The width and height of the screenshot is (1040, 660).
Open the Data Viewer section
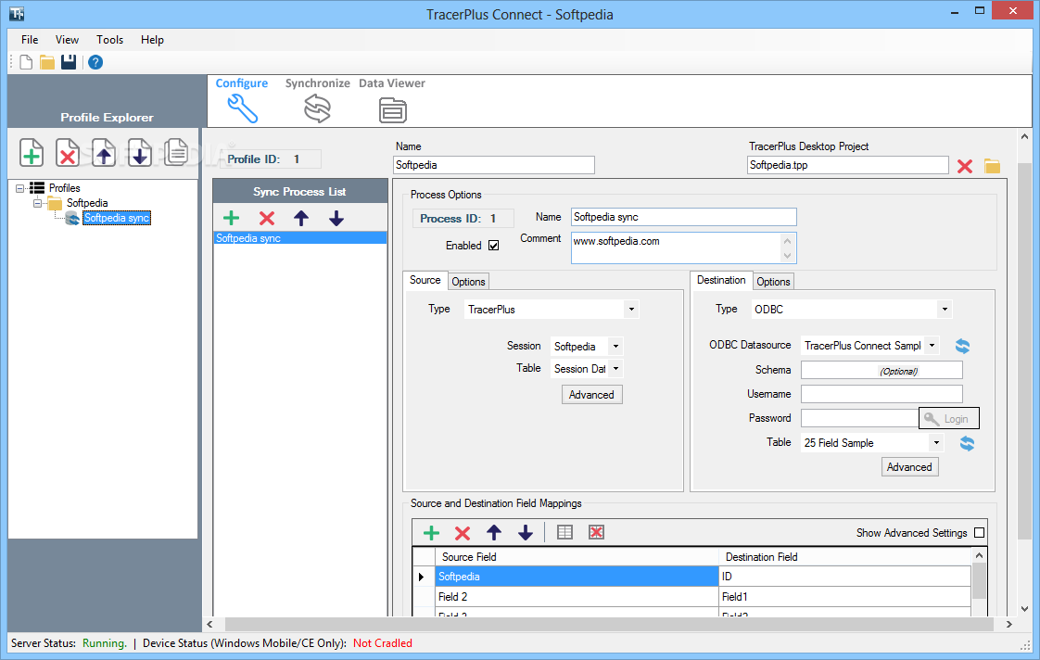(x=392, y=101)
